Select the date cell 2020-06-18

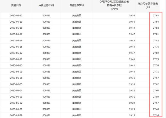pyautogui.click(x=16, y=28)
